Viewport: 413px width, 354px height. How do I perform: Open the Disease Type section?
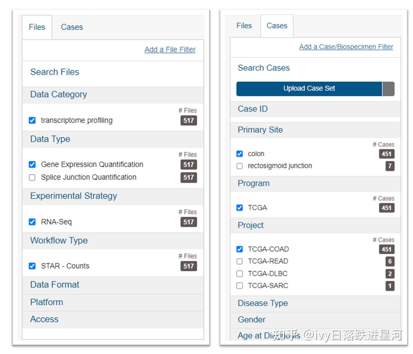[315, 303]
